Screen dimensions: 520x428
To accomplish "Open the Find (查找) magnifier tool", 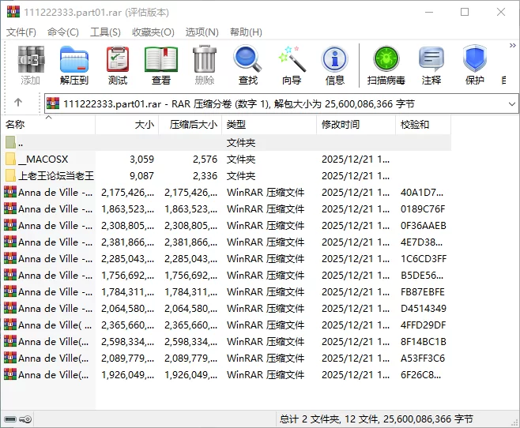I will pyautogui.click(x=247, y=66).
